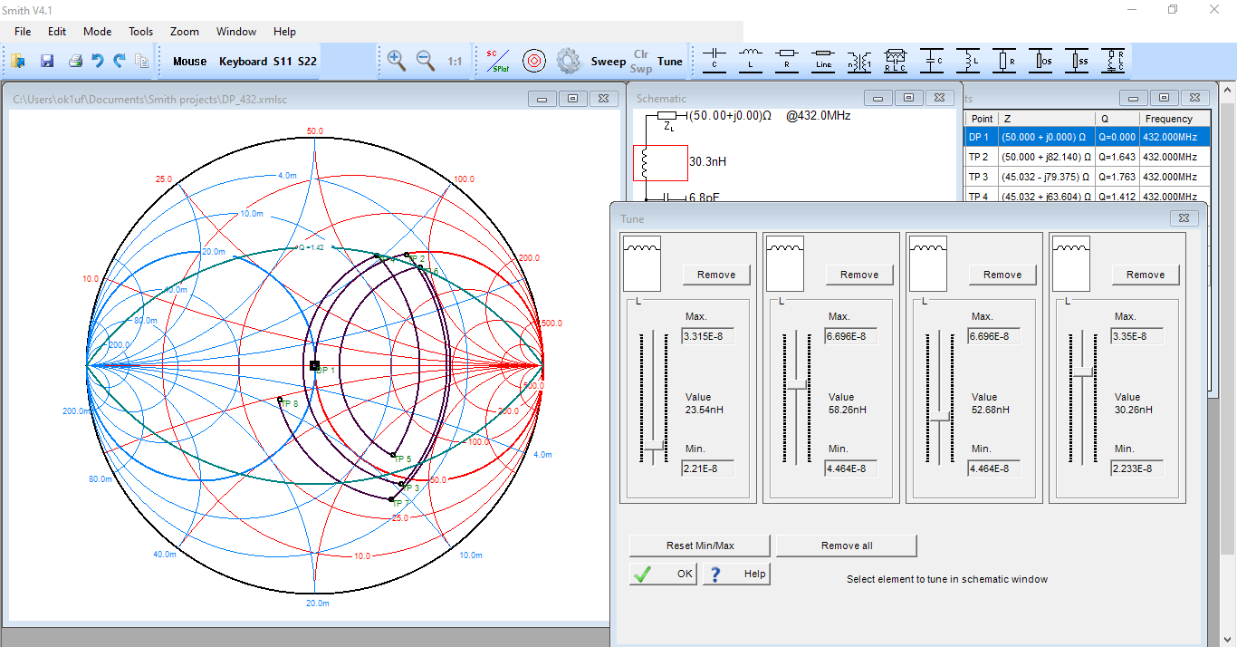Insert an open stub (OS) element
Viewport: 1237px width, 647px height.
1040,61
